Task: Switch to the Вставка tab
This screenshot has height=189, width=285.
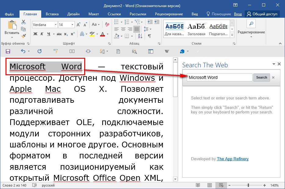Action: [52, 14]
